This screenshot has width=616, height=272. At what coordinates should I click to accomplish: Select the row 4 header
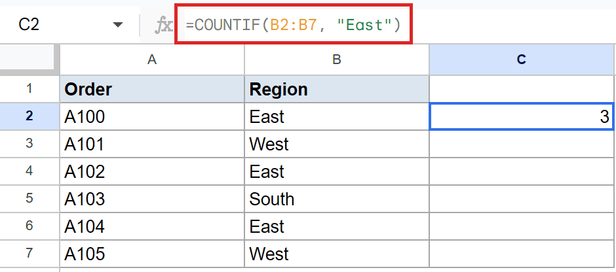pos(29,171)
